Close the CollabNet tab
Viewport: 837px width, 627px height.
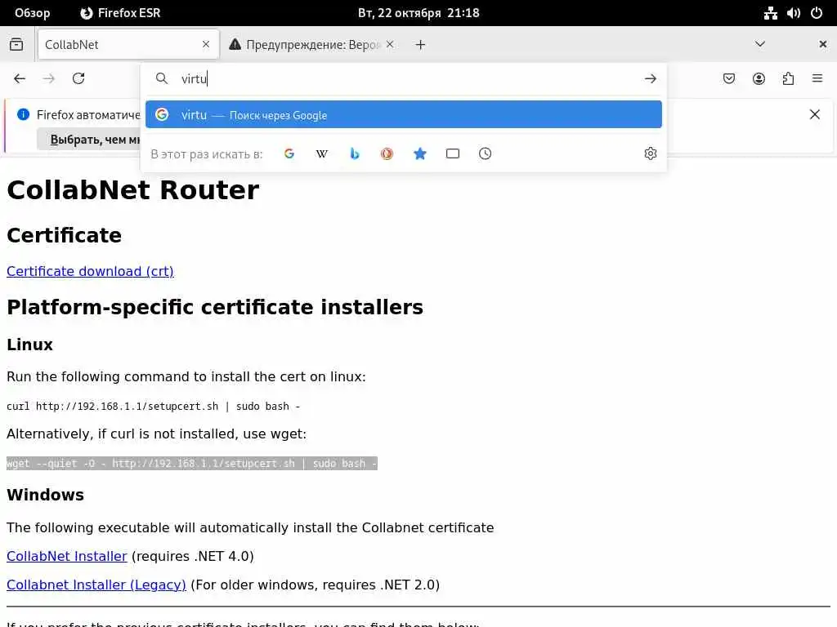coord(206,44)
